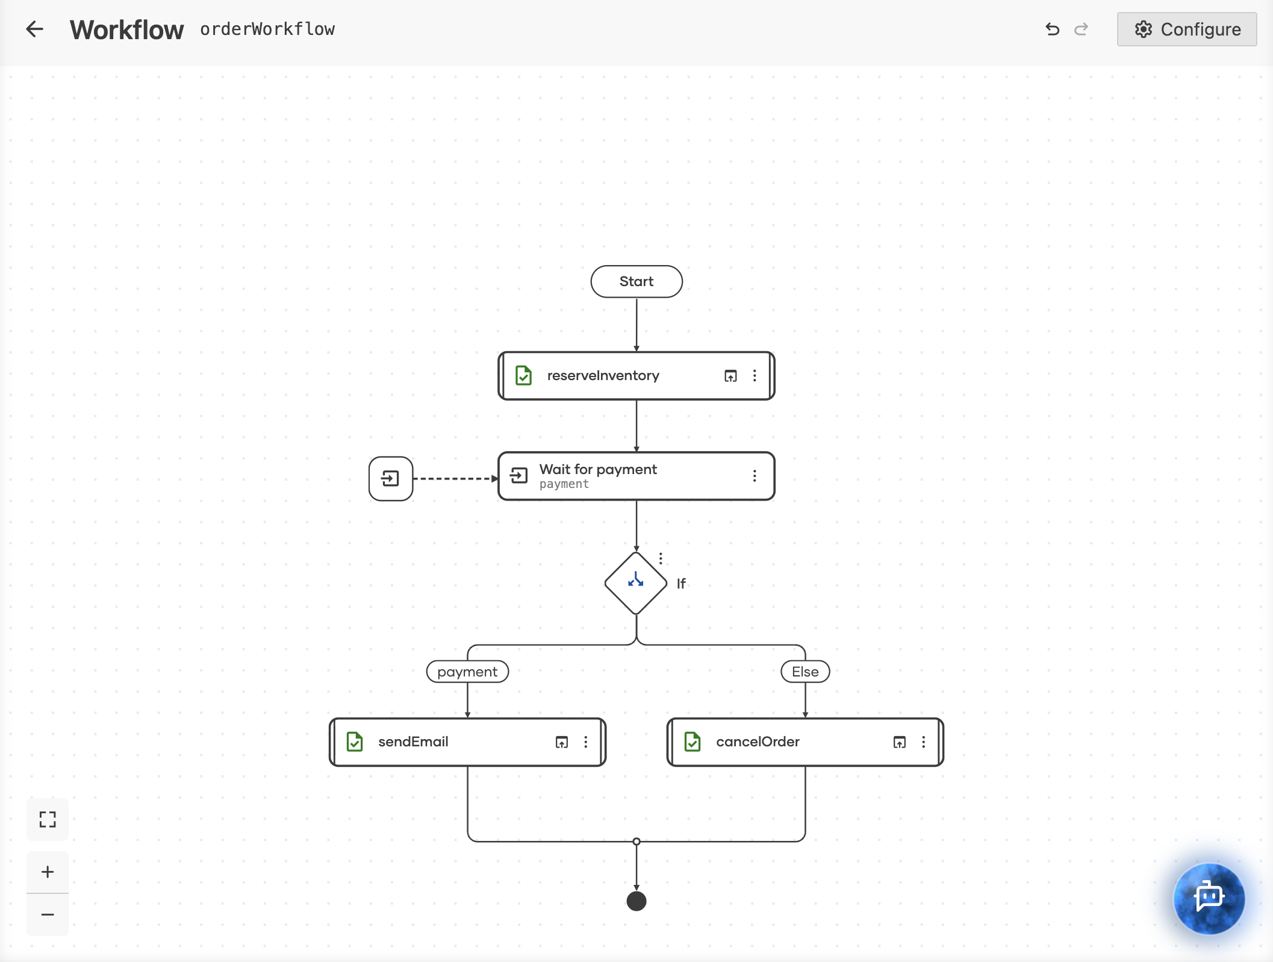Select the If condition diamond node
The width and height of the screenshot is (1273, 962).
[x=636, y=583]
